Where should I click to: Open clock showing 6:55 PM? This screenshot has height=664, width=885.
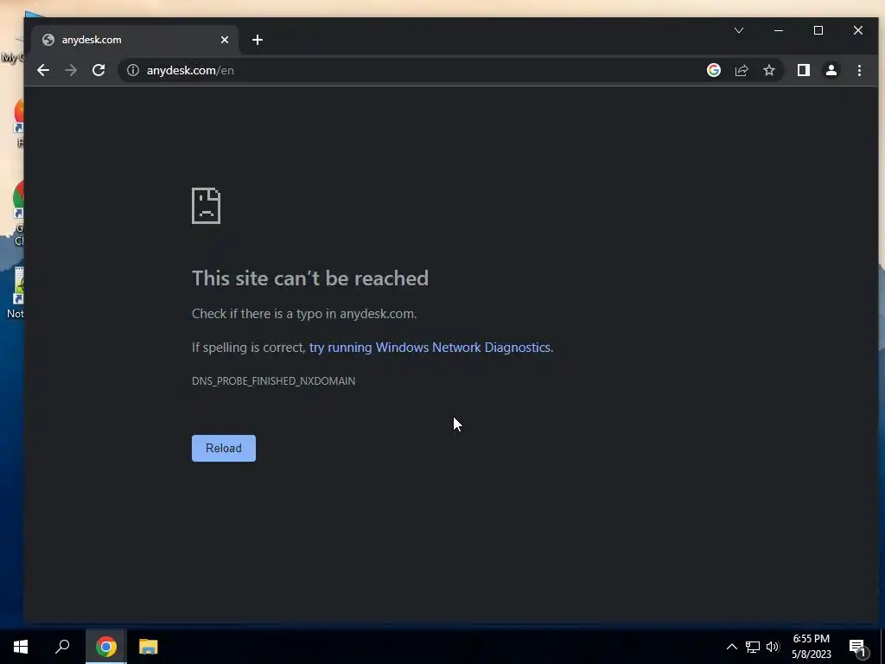[811, 647]
